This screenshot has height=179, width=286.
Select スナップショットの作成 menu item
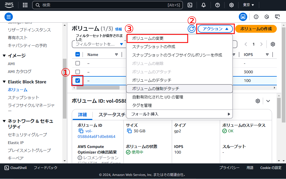click(x=180, y=47)
